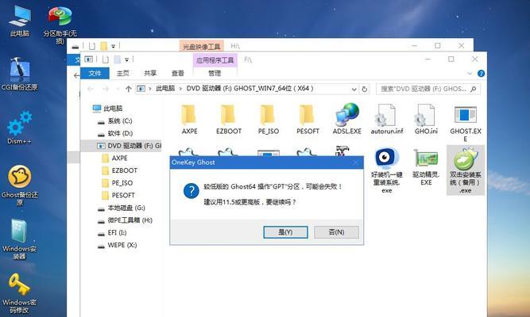The image size is (530, 317).
Task: Open Ghost备份还原 desktop icon
Action: [x=20, y=185]
